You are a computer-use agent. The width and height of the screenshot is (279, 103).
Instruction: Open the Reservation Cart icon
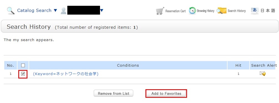160,11
